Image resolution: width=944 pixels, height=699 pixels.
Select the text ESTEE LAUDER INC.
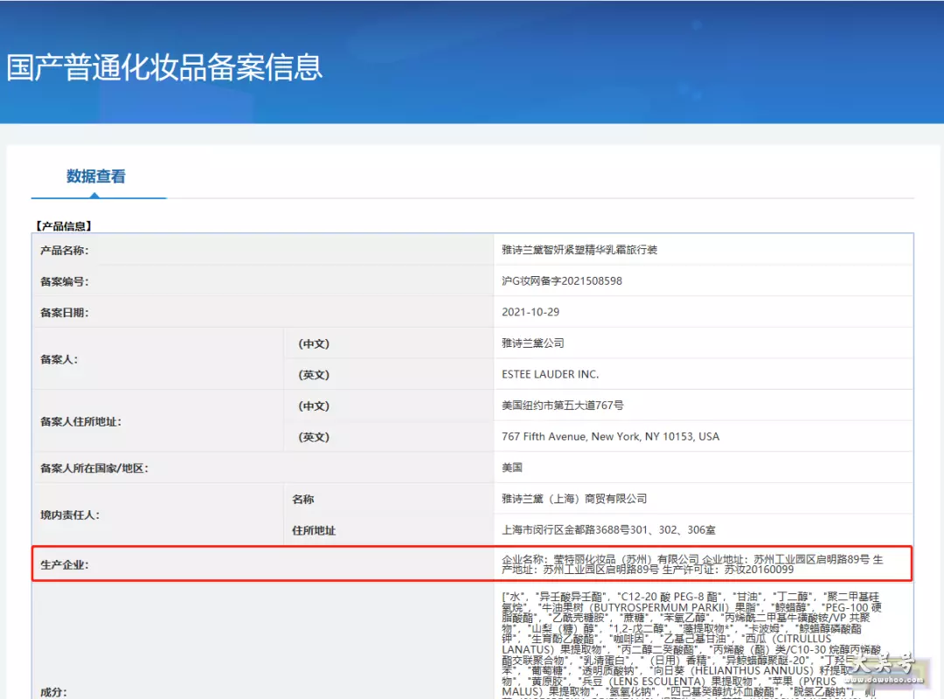click(x=551, y=375)
